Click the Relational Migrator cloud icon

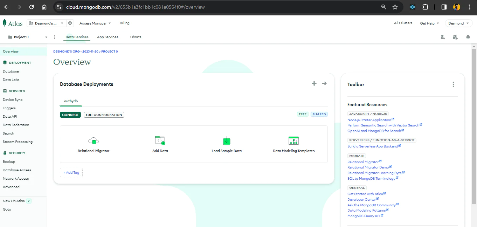tap(94, 141)
